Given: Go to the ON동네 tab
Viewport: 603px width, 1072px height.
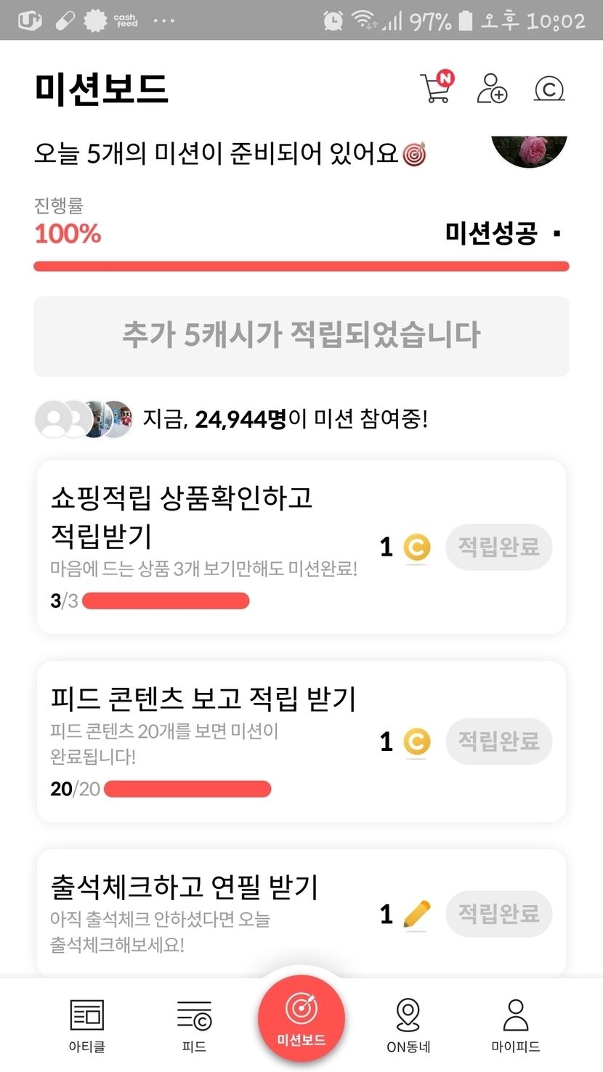Looking at the screenshot, I should coord(408,1024).
